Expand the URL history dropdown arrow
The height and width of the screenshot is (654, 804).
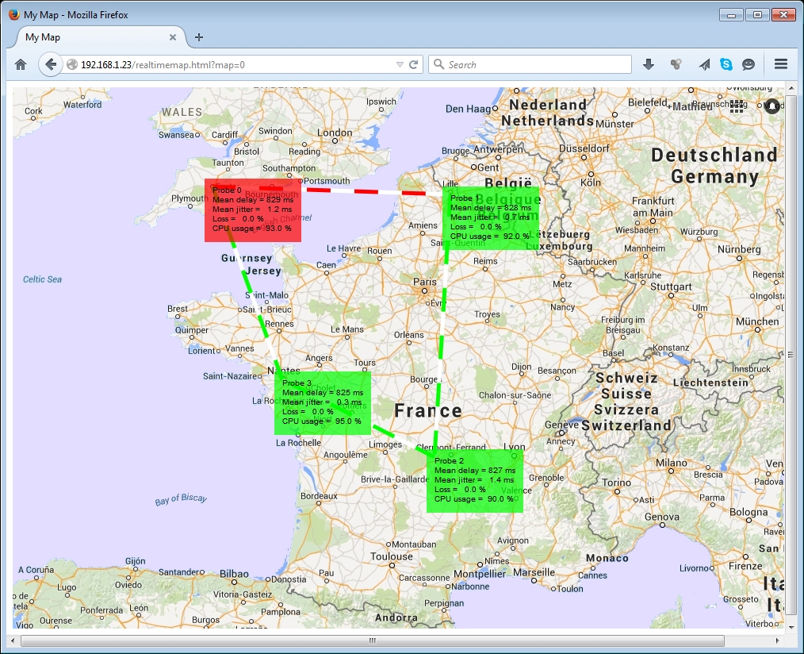(x=400, y=65)
